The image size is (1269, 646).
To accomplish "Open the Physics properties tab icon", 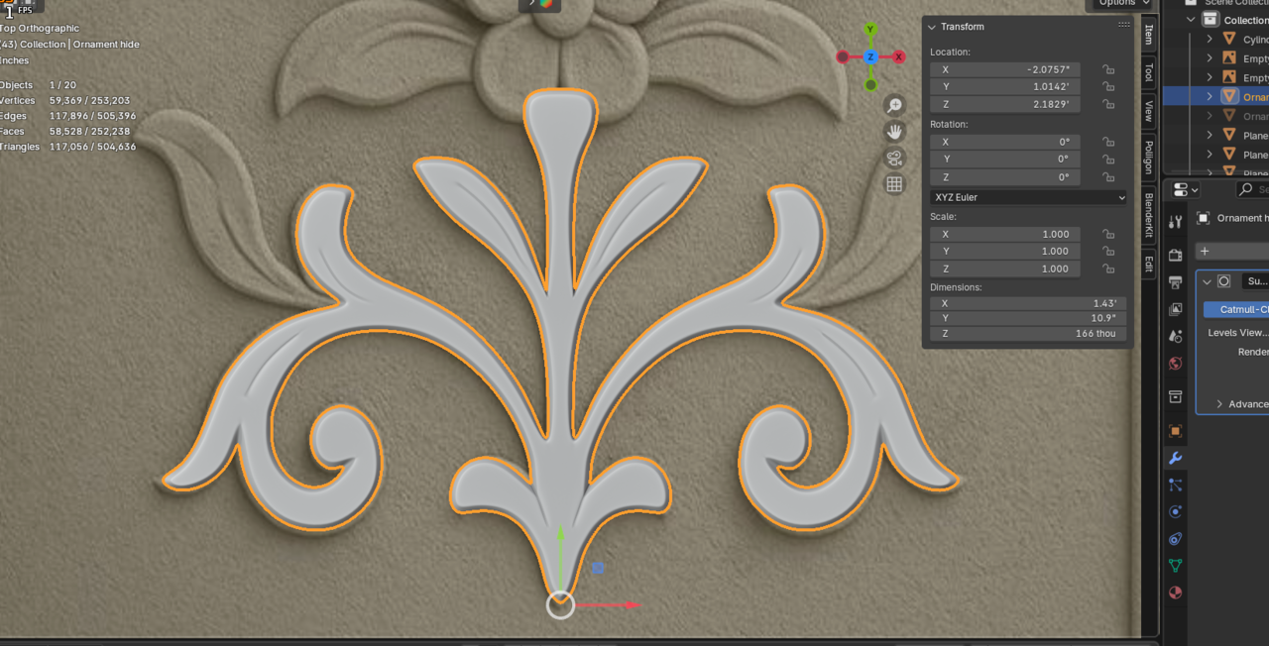I will (x=1176, y=511).
